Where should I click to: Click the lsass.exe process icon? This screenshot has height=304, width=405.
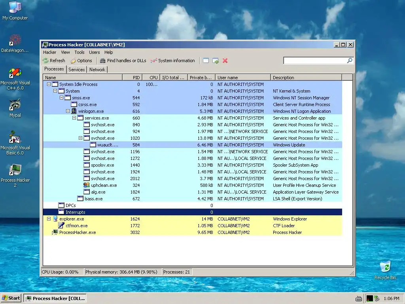[x=80, y=199]
